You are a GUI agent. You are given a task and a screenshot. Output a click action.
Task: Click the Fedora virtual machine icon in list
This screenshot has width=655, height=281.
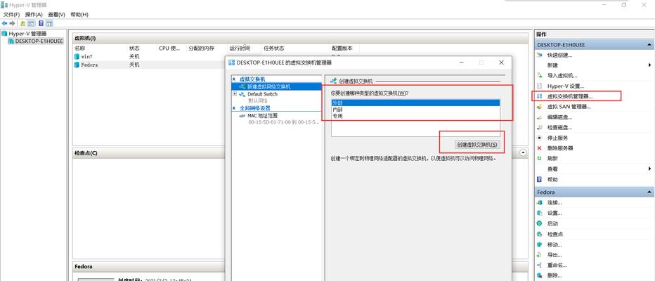(x=77, y=65)
